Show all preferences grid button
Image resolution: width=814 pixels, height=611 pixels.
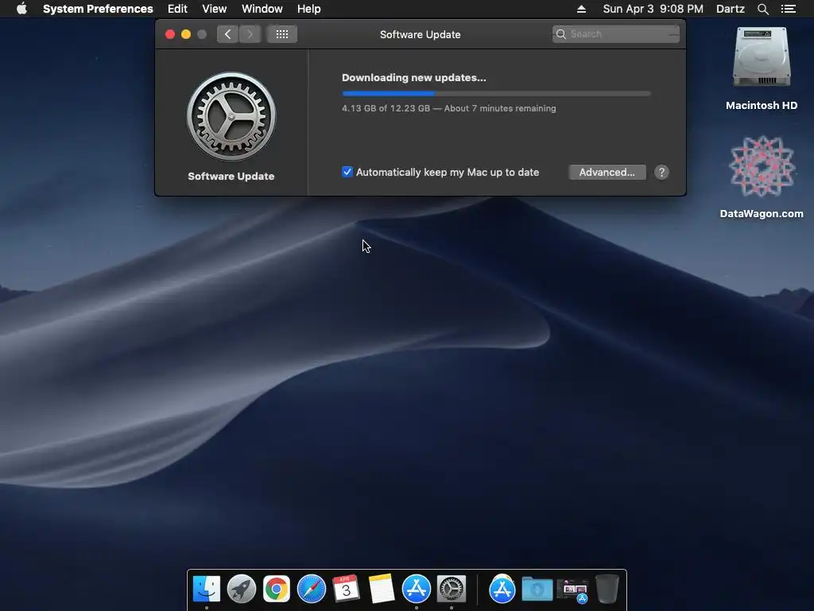tap(282, 34)
